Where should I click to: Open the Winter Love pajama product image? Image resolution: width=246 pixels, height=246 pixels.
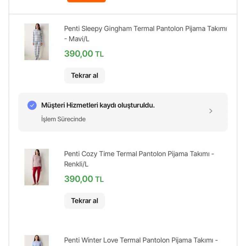pos(37,241)
